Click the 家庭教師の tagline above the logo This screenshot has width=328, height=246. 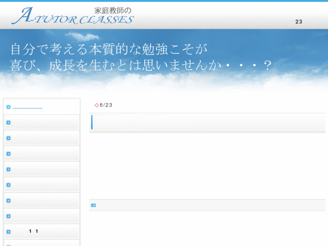113,10
